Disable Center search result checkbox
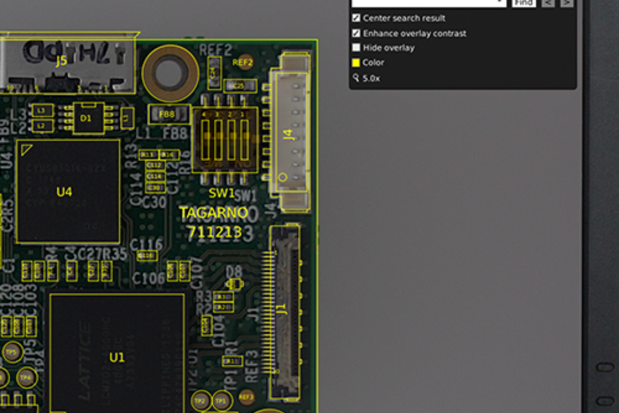619x413 pixels. click(356, 18)
